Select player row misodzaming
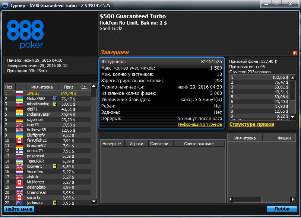Image resolution: width=301 pixels, height=218 pixels. [x=47, y=104]
